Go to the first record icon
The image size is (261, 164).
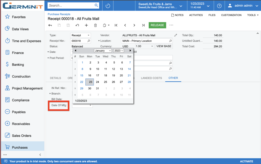[116, 25]
